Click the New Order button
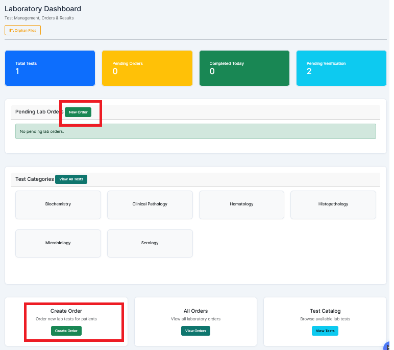 click(78, 112)
